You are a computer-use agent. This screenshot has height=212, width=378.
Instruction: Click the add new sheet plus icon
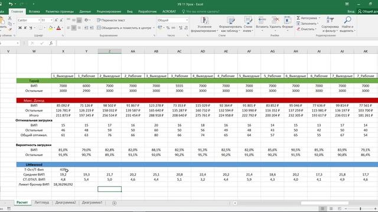[114, 203]
